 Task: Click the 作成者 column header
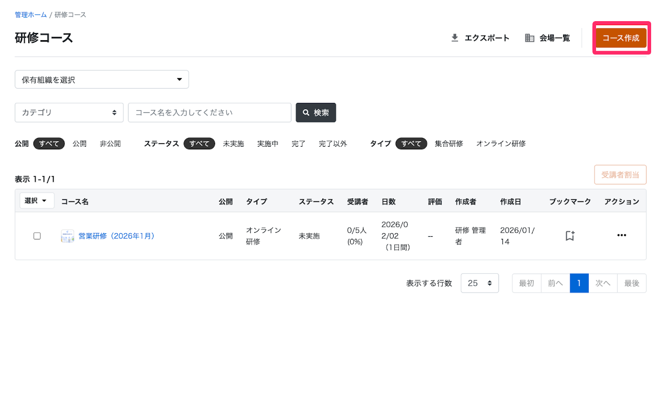pos(466,202)
